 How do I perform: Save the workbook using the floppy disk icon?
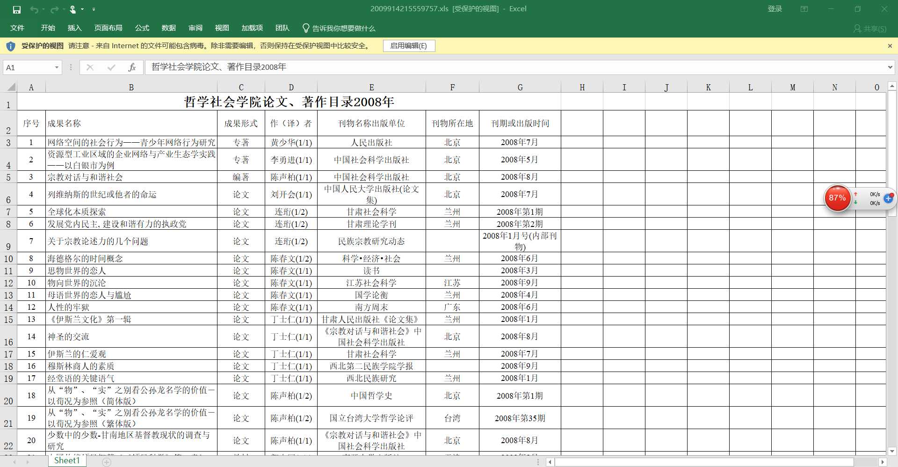tap(17, 9)
